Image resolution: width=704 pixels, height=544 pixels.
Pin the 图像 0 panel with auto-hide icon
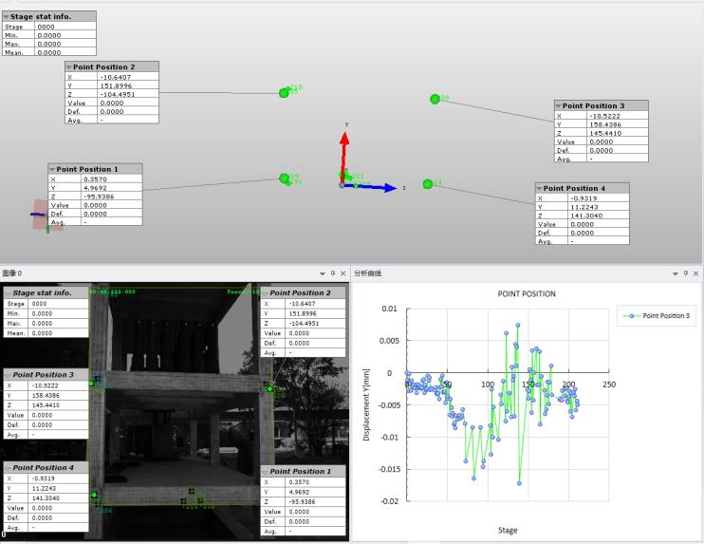pos(333,273)
